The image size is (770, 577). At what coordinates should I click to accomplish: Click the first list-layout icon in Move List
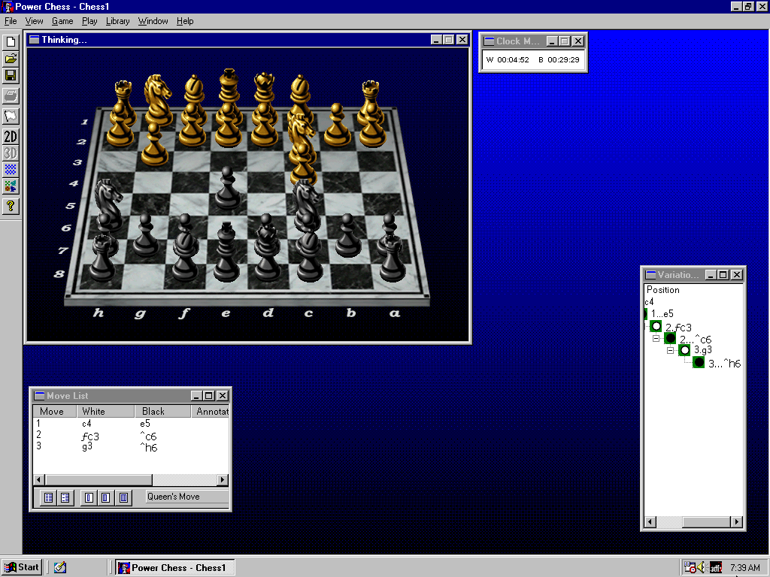pyautogui.click(x=49, y=498)
